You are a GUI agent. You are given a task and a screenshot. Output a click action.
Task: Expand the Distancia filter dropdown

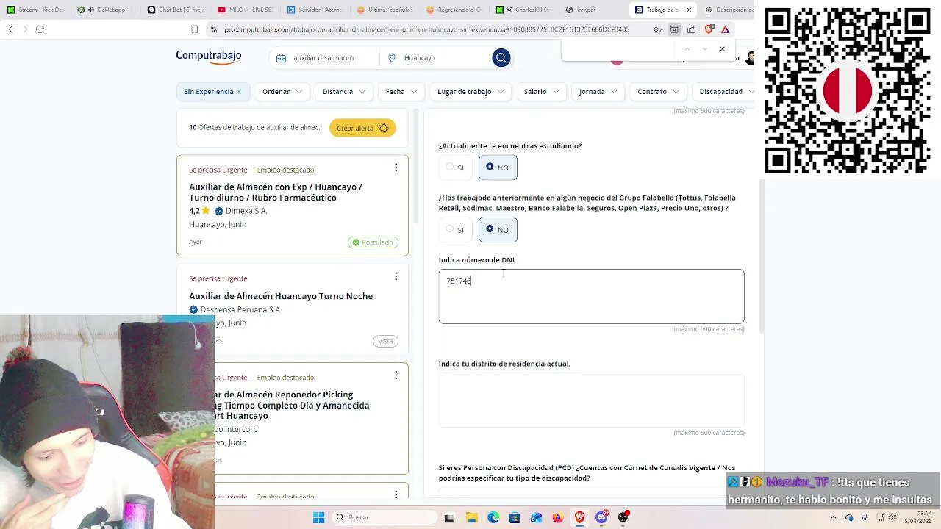pyautogui.click(x=343, y=92)
